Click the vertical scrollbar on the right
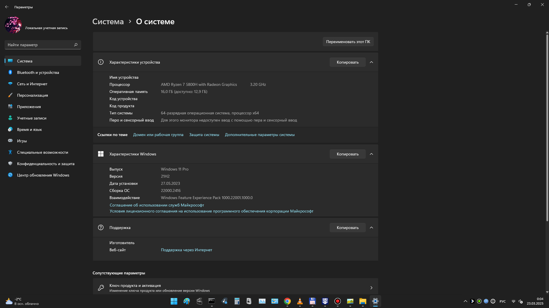 (x=547, y=127)
